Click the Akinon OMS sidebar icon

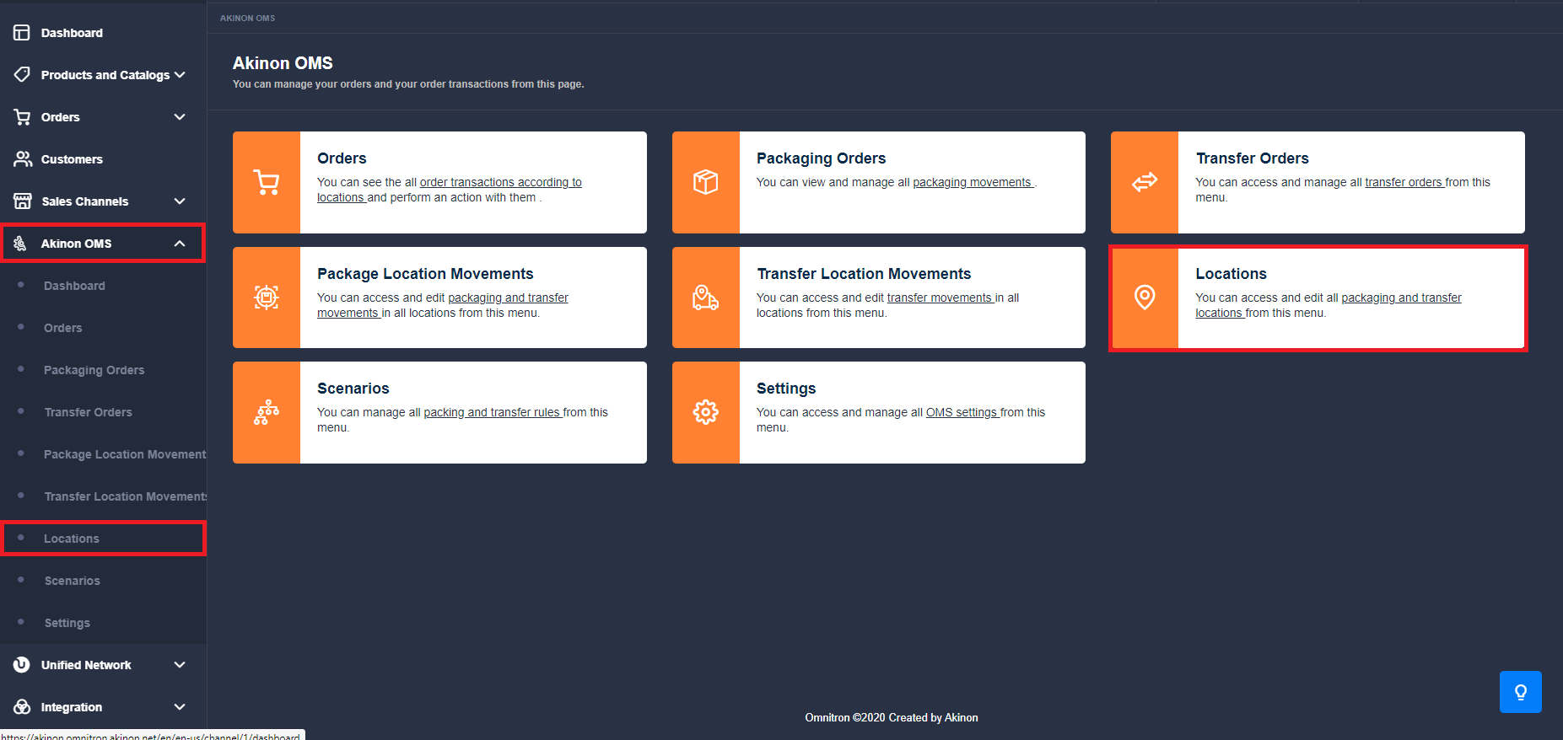(x=20, y=244)
